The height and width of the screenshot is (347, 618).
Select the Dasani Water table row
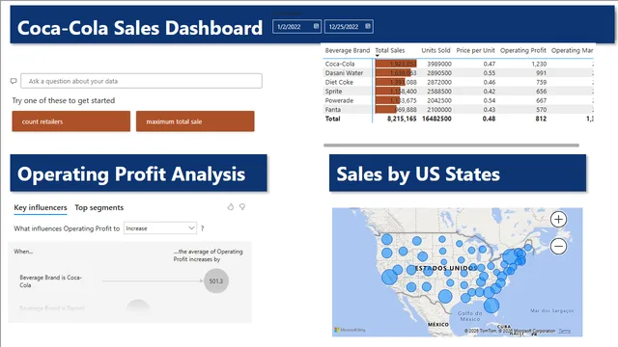pos(458,73)
